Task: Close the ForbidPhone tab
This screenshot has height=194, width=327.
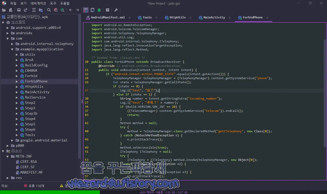Action: point(267,18)
